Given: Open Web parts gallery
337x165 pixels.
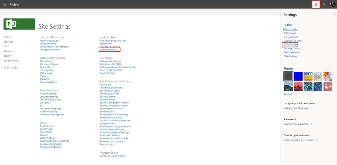Looking at the screenshot, I should point(45,67).
